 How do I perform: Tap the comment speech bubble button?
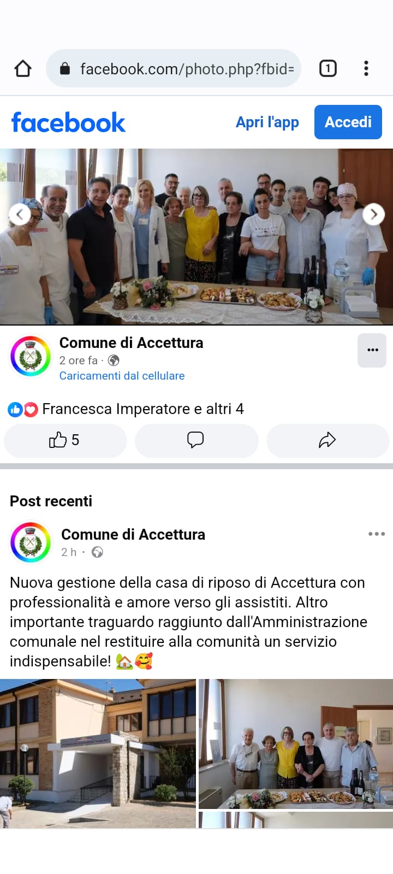[x=196, y=440]
